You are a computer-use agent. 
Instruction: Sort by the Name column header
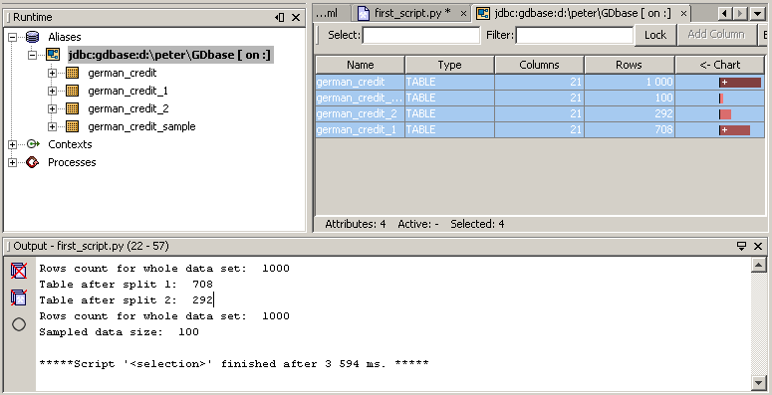(361, 65)
